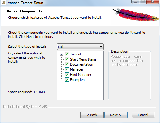
Task: Select the Host Manager tree label
Action: pyautogui.click(x=80, y=75)
